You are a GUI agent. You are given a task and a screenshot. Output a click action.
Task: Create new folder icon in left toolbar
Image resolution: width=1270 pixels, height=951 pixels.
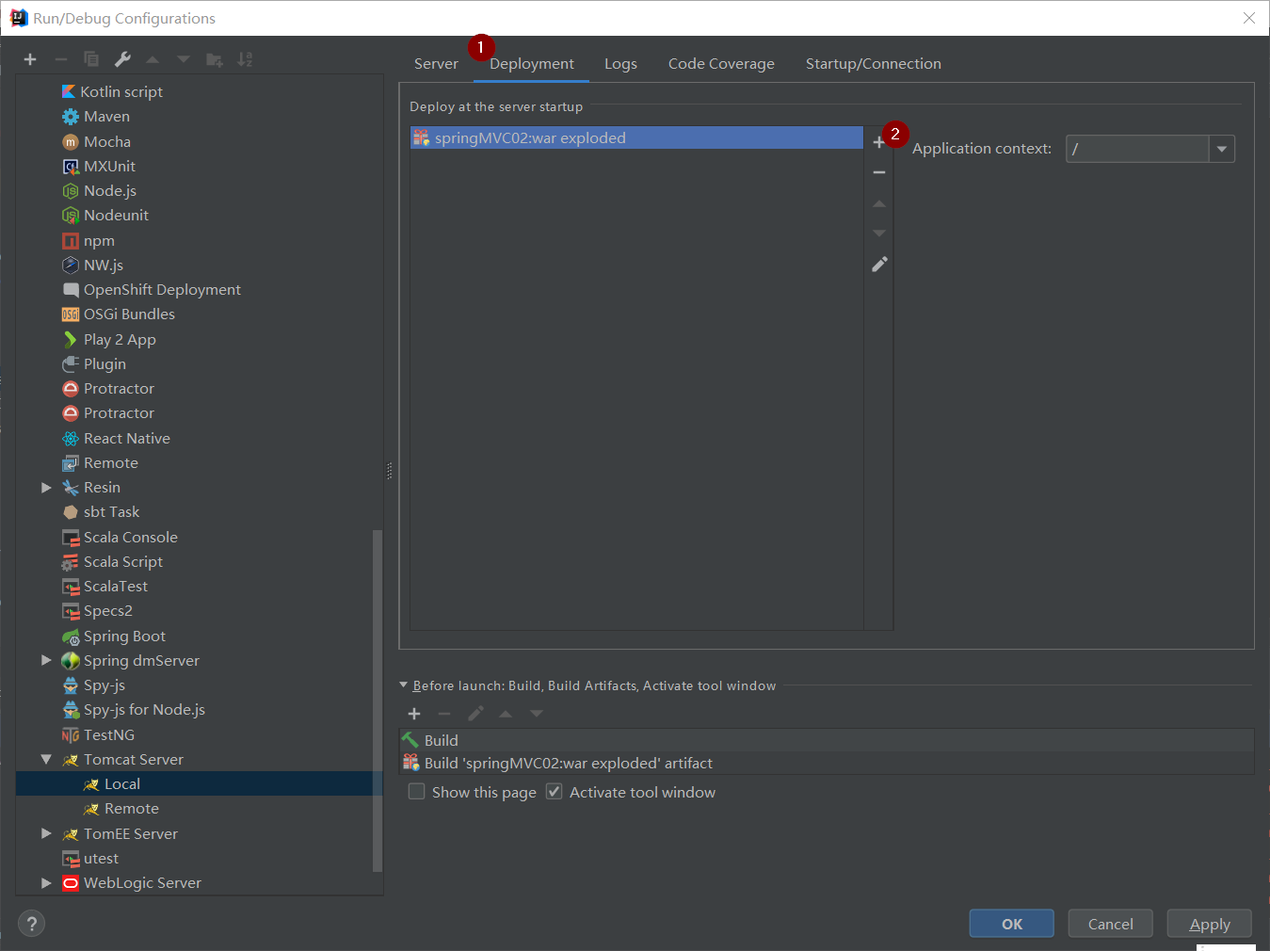pos(215,59)
